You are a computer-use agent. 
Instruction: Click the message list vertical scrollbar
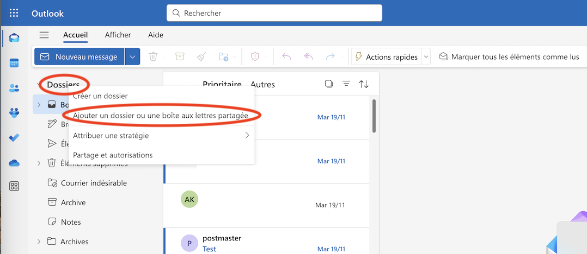pyautogui.click(x=374, y=115)
